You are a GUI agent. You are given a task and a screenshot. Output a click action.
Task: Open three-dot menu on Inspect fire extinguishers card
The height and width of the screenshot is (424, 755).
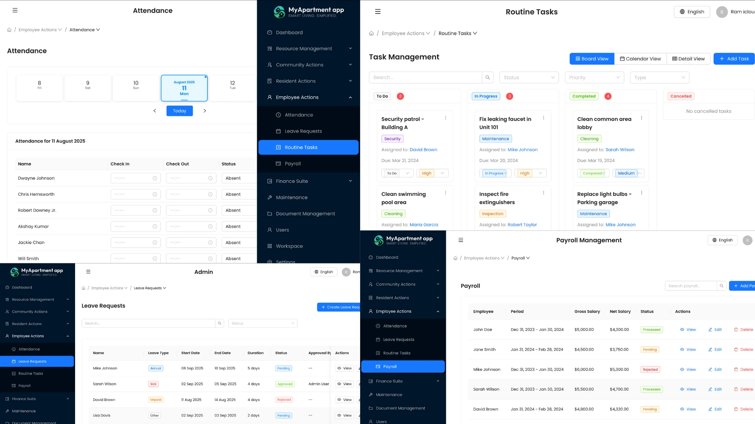(543, 193)
